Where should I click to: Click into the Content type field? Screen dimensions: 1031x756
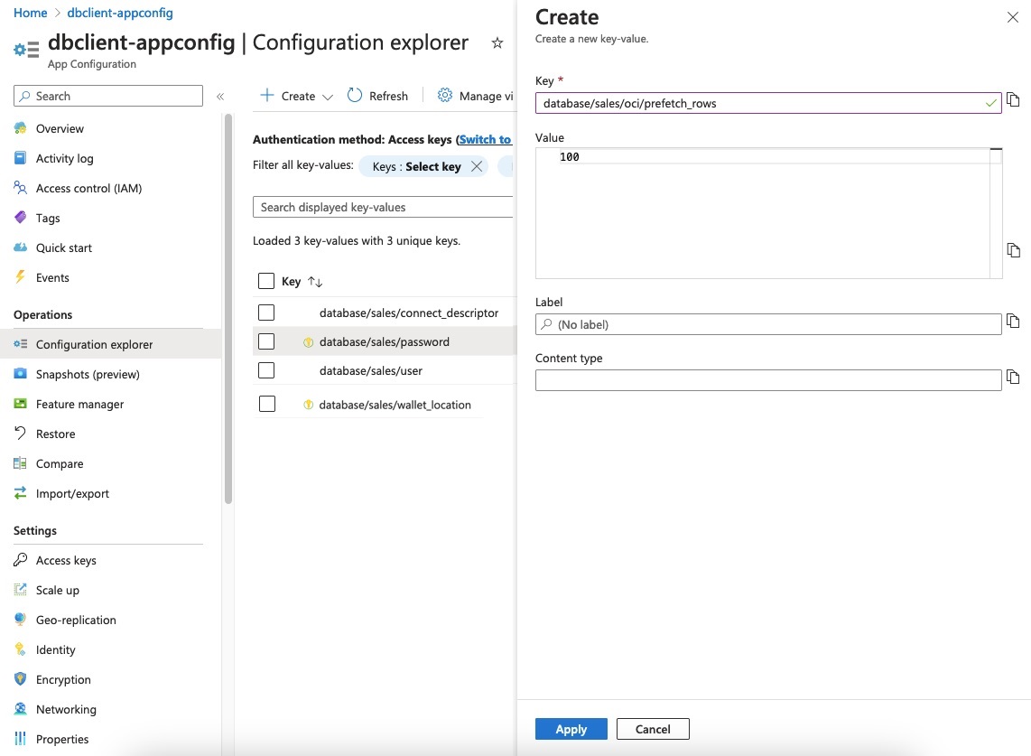pyautogui.click(x=768, y=380)
